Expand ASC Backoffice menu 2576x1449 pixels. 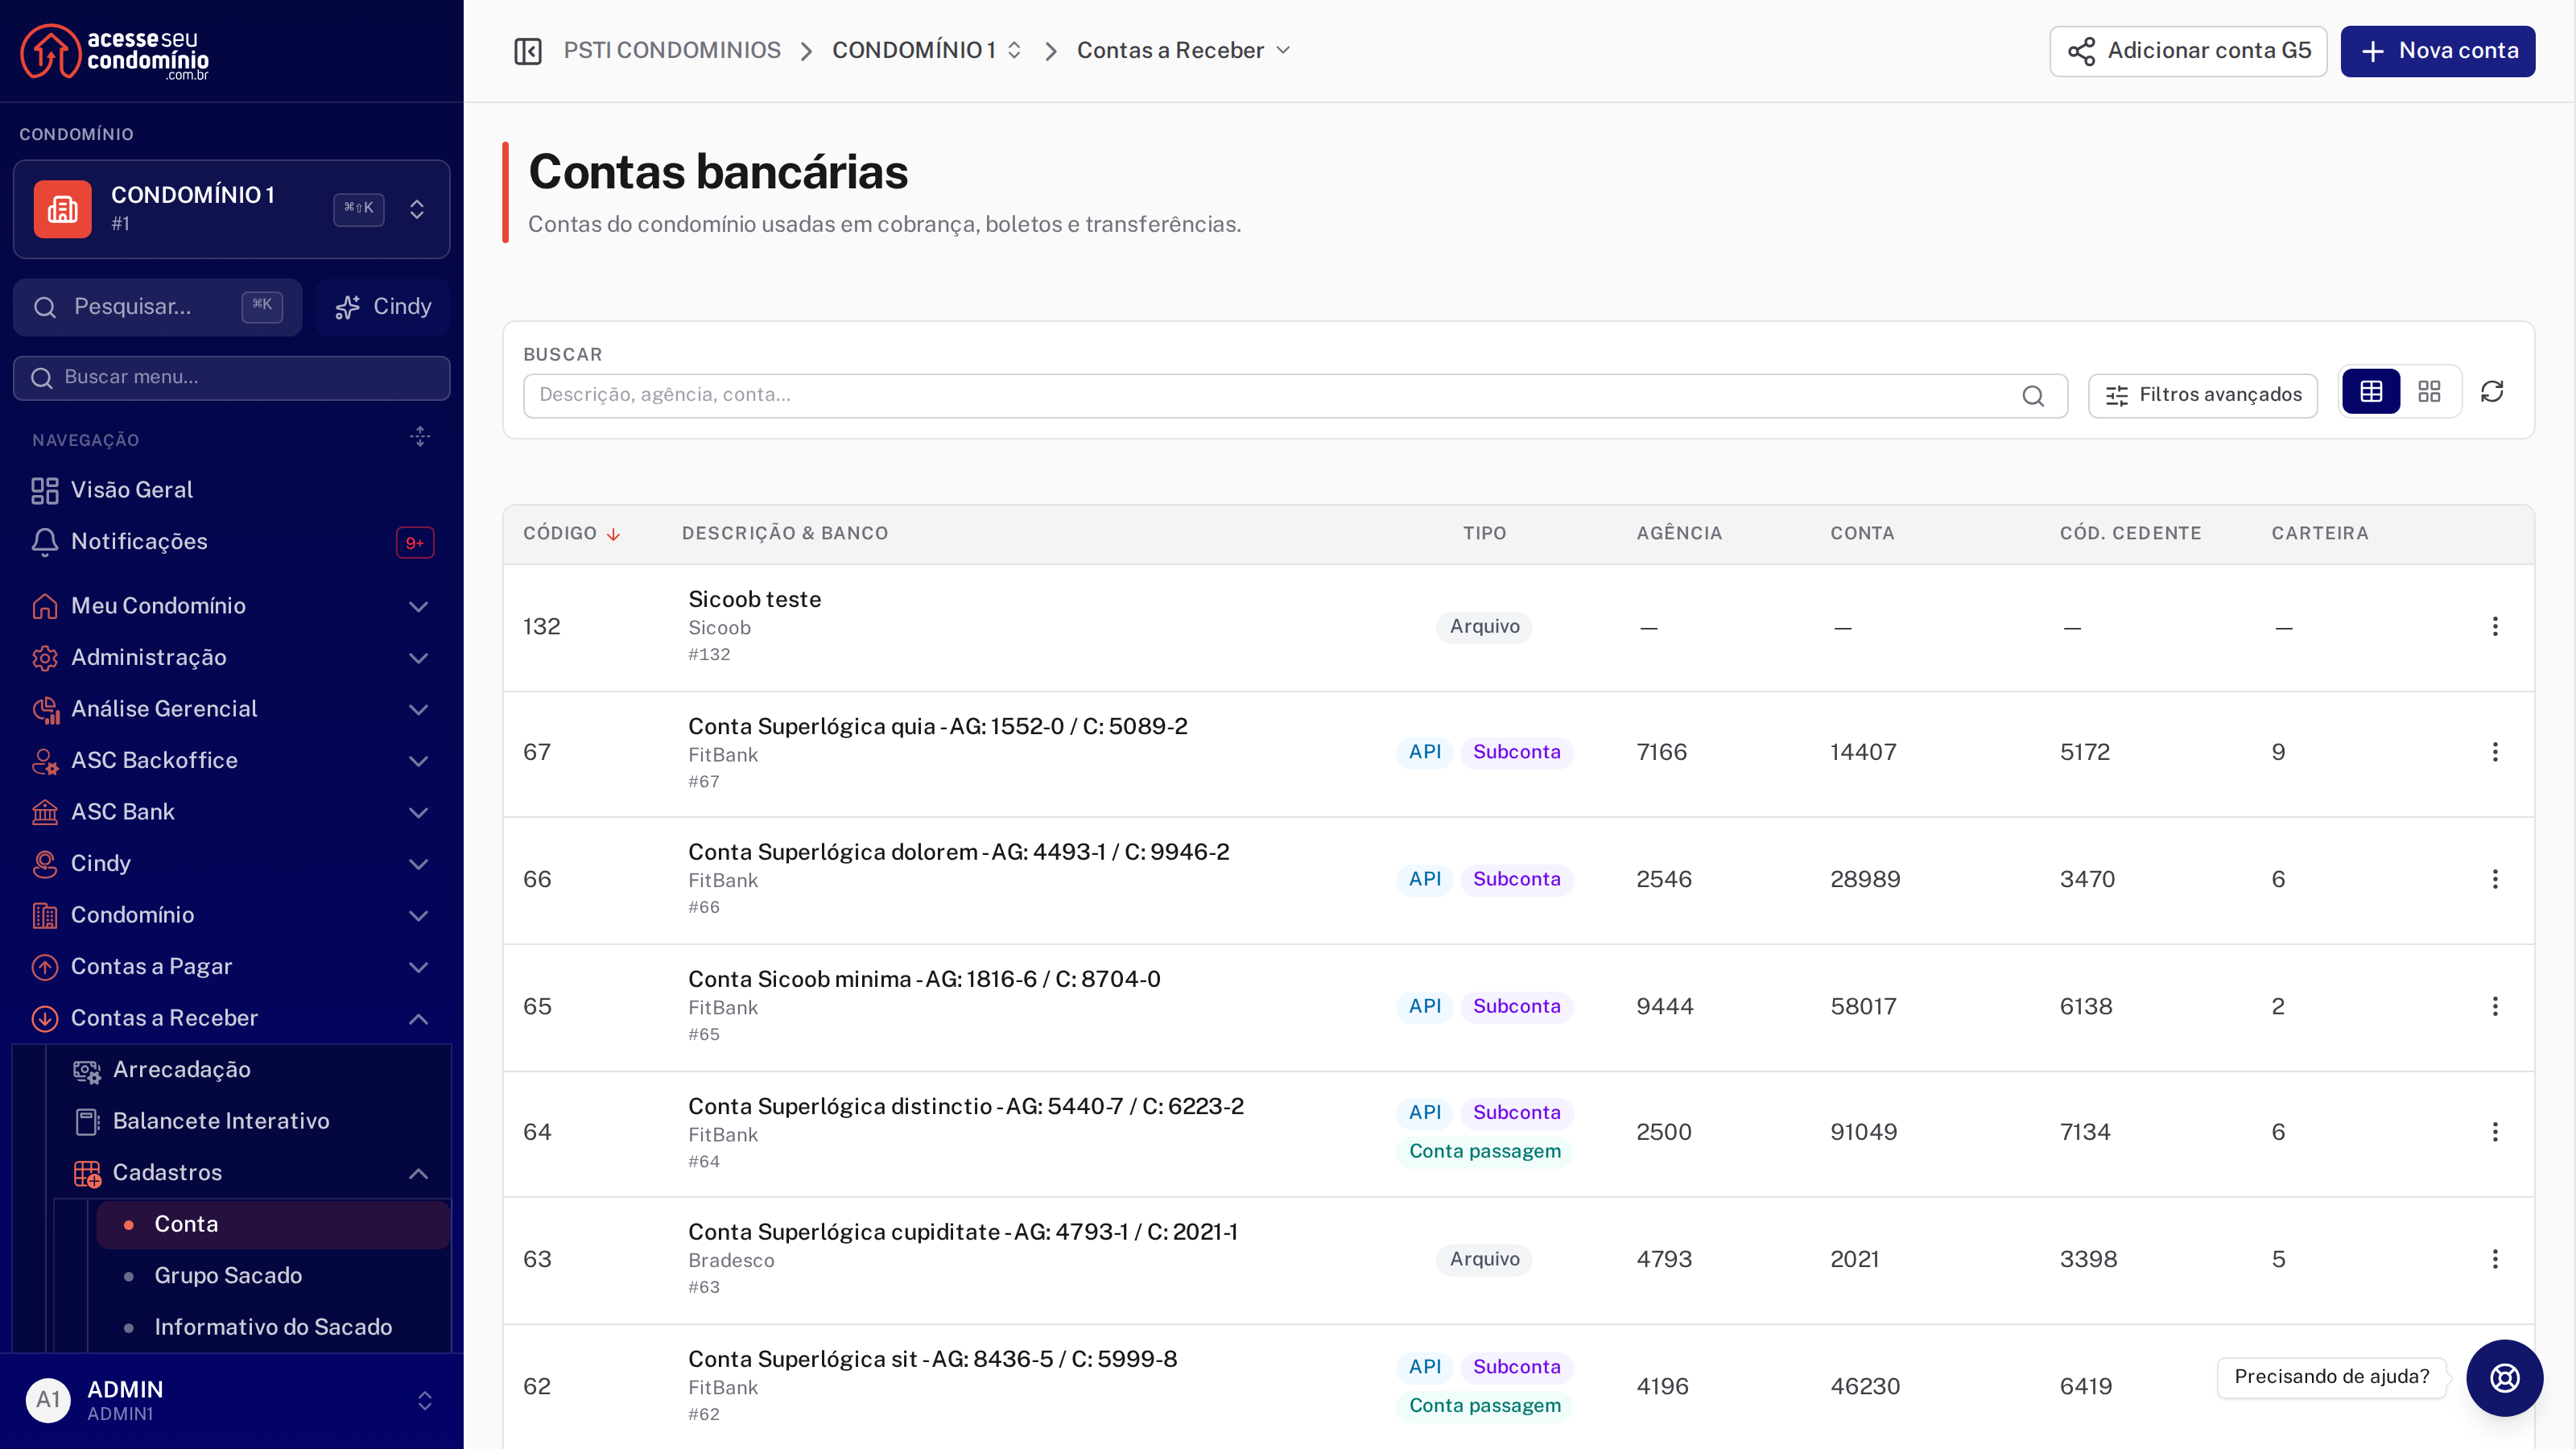(231, 761)
